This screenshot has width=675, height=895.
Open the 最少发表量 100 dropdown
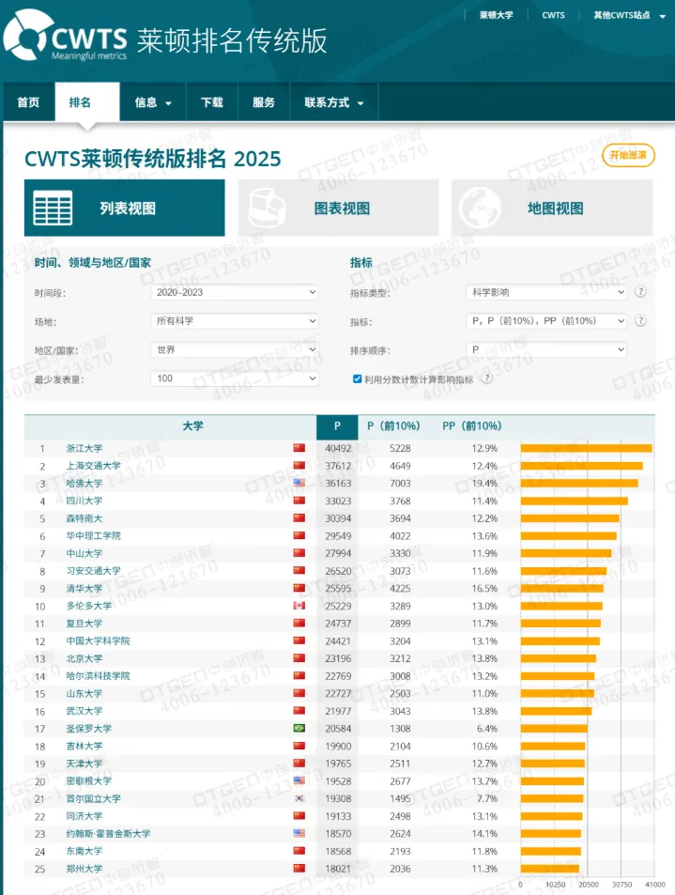point(235,378)
